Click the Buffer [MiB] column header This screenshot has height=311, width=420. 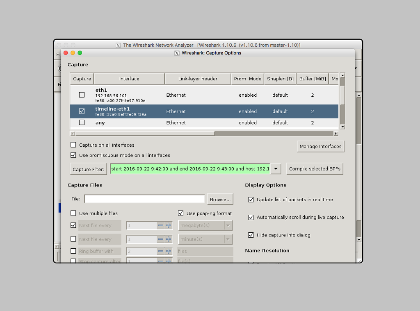313,79
